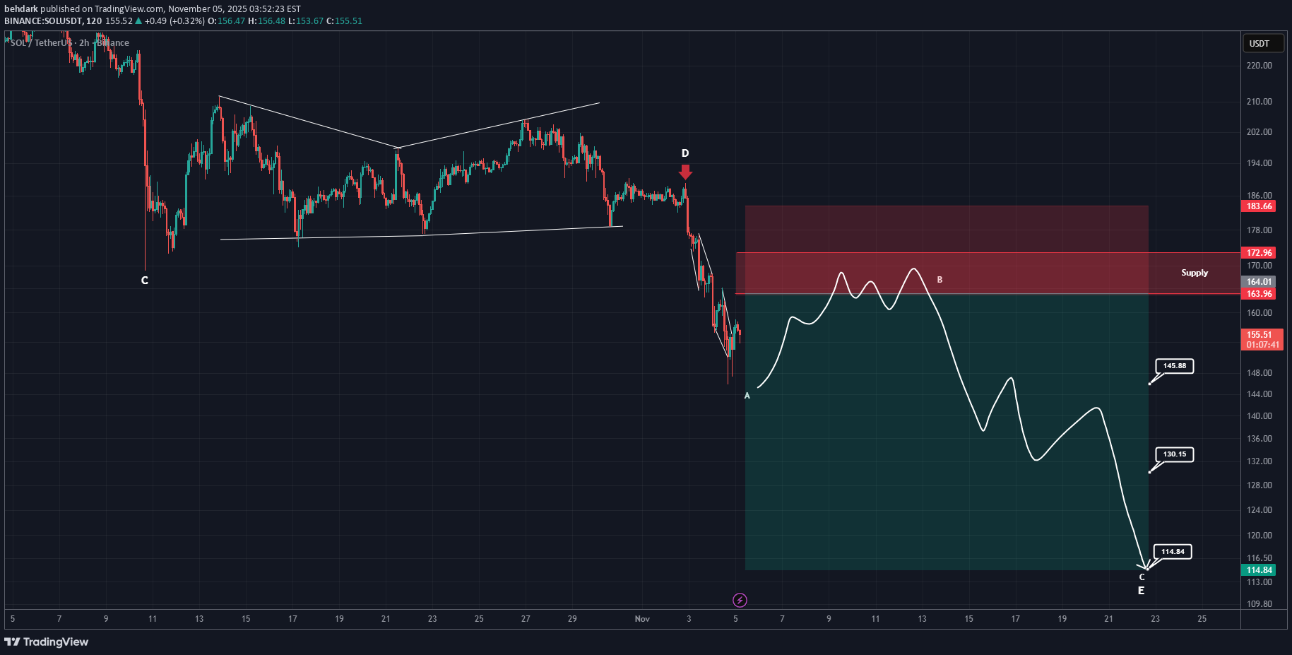Click the 220.00 level on price scale

click(1259, 66)
